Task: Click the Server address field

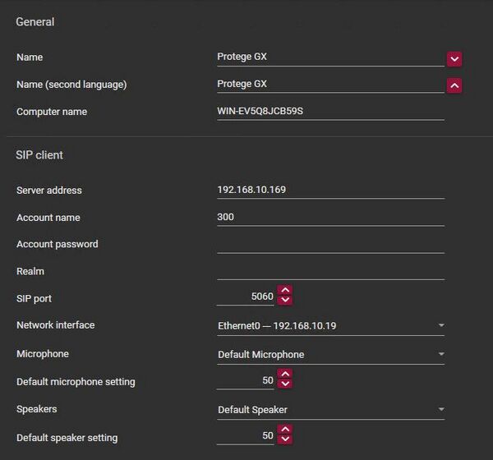Action: coord(329,190)
